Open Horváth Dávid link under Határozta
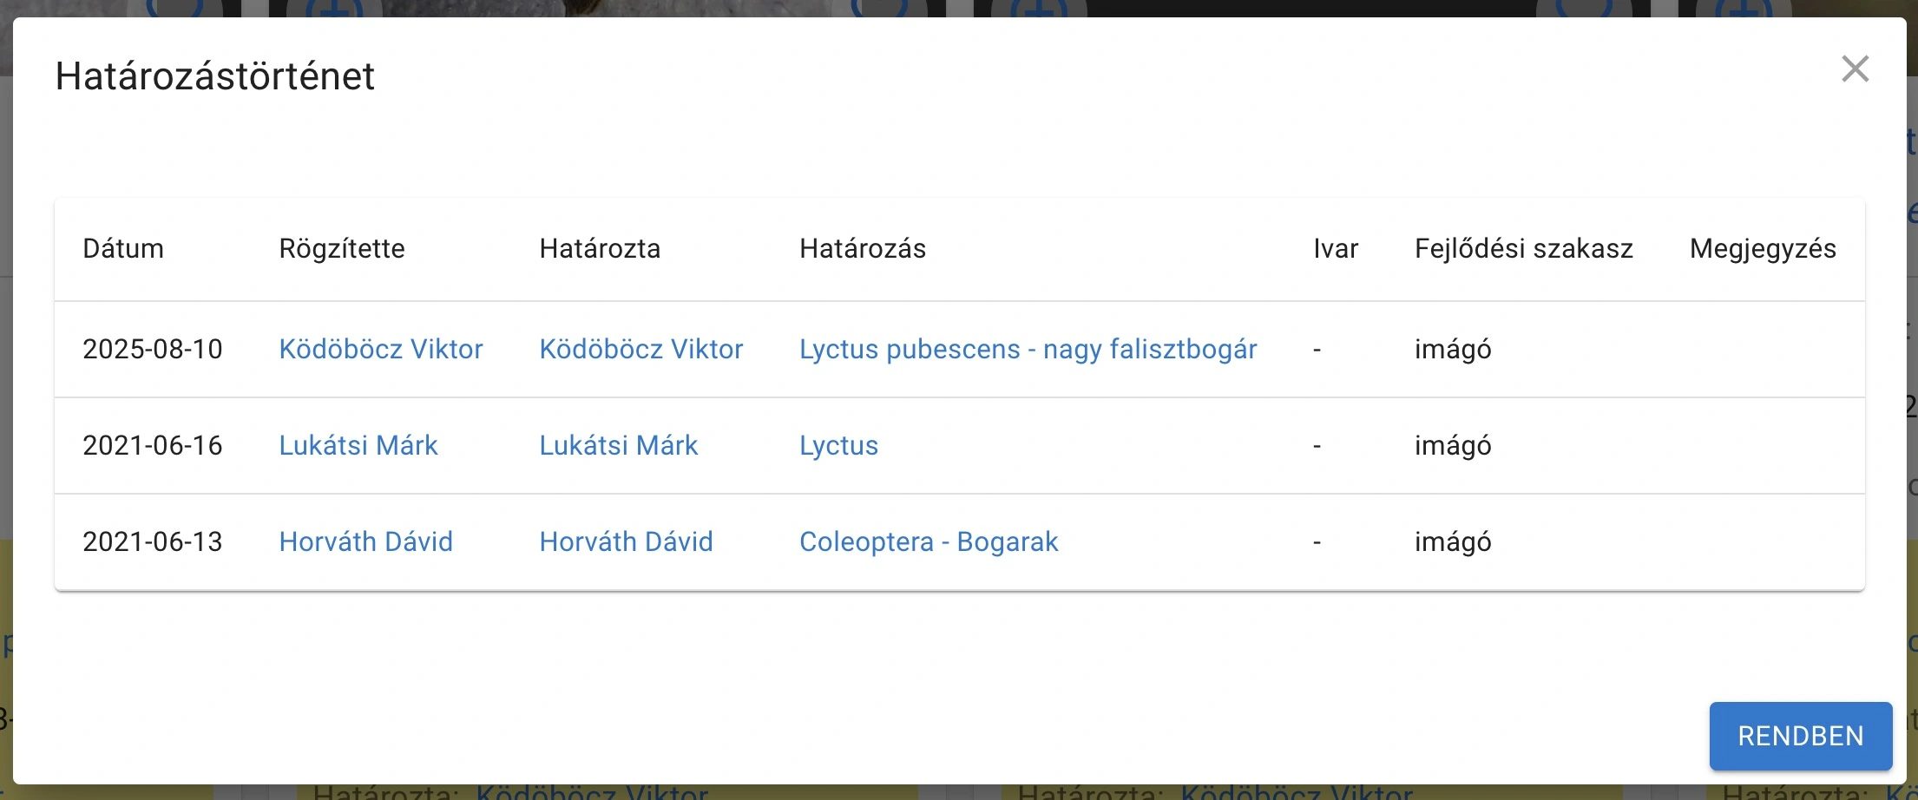The height and width of the screenshot is (800, 1918). click(626, 541)
